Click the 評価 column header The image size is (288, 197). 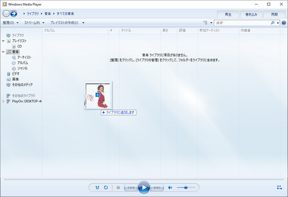pos(187,31)
